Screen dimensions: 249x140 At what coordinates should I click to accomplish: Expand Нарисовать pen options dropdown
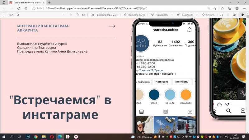172,15
